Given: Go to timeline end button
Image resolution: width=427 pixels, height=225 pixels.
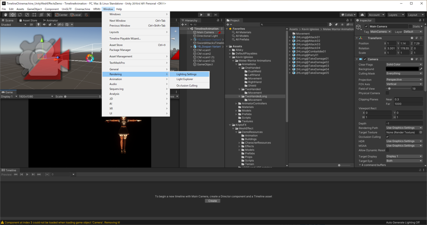Looking at the screenshot, I should click(39, 174).
